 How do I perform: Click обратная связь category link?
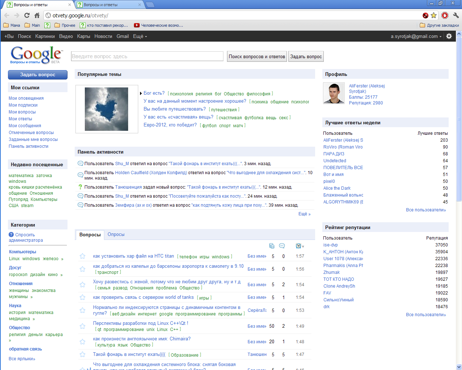pos(25,349)
